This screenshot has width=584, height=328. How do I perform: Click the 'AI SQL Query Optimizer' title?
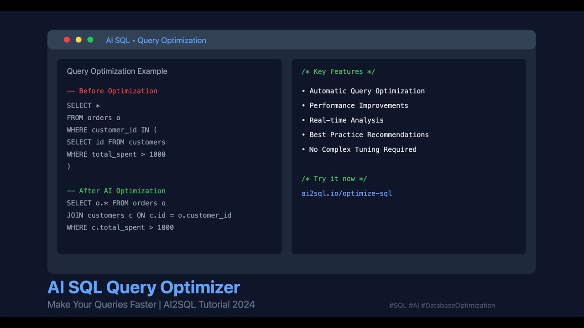pos(144,287)
